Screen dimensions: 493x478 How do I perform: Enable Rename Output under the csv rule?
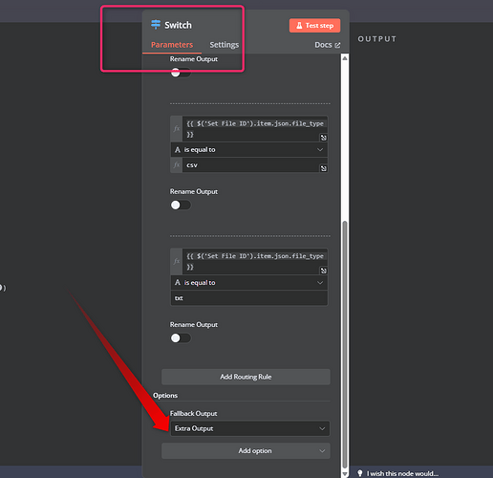pyautogui.click(x=181, y=205)
